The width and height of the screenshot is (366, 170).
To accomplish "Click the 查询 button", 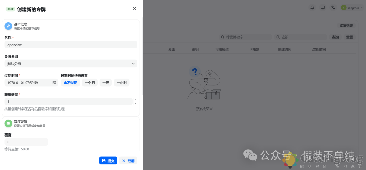I will [335, 37].
